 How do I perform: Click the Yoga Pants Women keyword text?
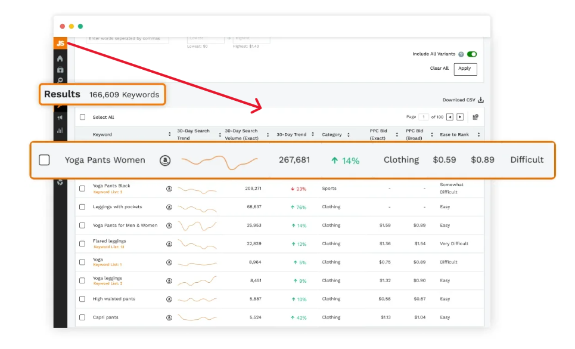point(105,160)
